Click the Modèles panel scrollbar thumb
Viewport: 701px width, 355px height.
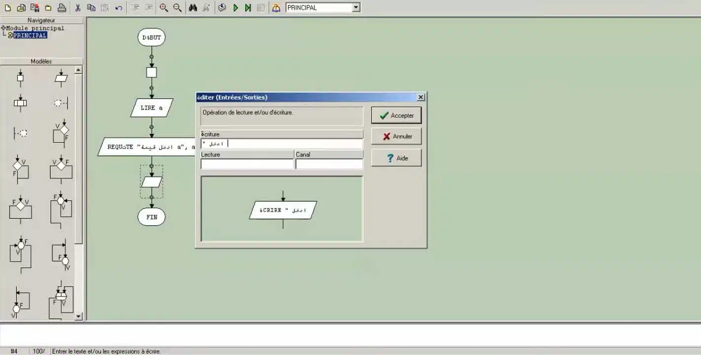78,159
